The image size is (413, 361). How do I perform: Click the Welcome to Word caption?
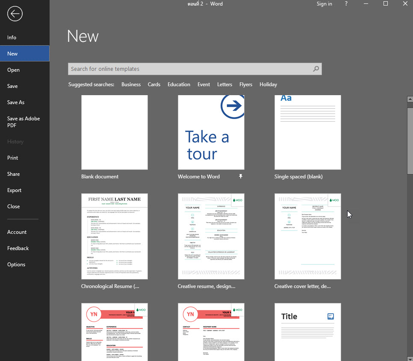pyautogui.click(x=199, y=177)
